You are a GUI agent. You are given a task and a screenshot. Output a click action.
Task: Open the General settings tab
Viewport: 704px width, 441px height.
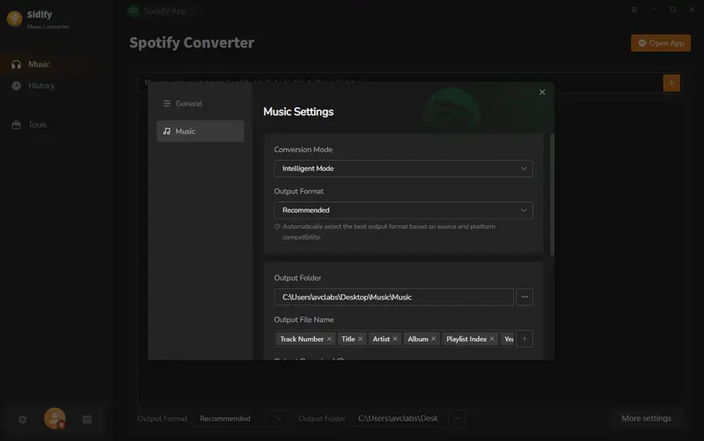201,103
